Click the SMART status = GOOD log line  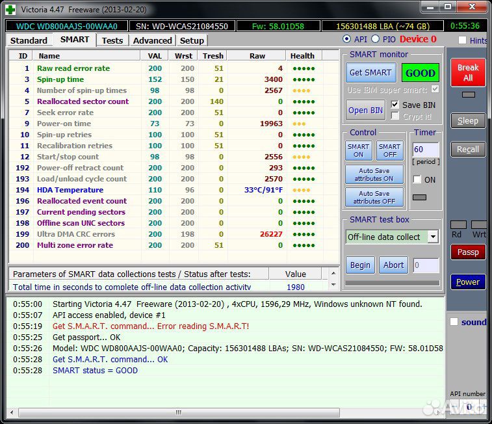(x=95, y=370)
